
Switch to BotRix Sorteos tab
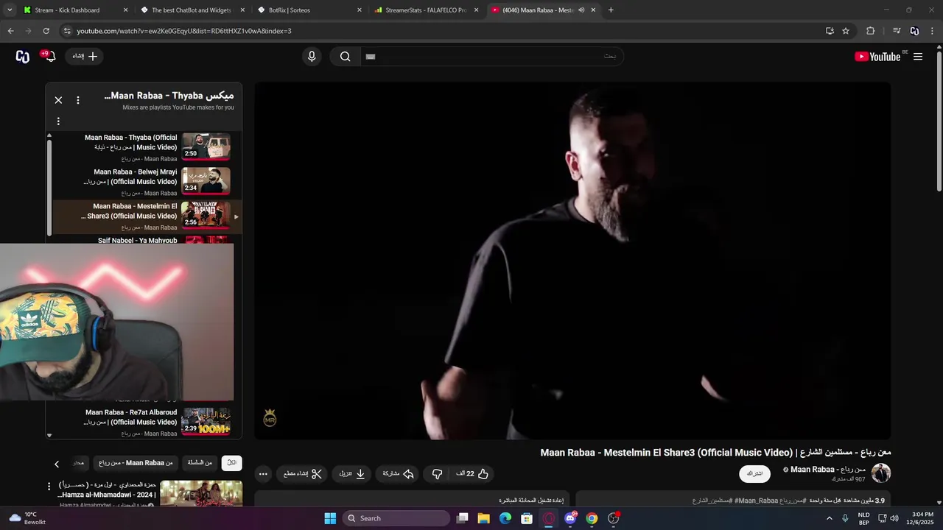click(x=309, y=10)
